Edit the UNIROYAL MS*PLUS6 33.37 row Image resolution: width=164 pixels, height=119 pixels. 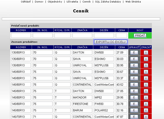134,78
